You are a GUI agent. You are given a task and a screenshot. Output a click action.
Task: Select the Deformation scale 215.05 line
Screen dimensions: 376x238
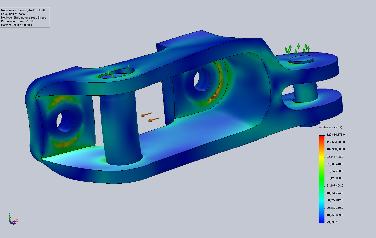point(18,21)
